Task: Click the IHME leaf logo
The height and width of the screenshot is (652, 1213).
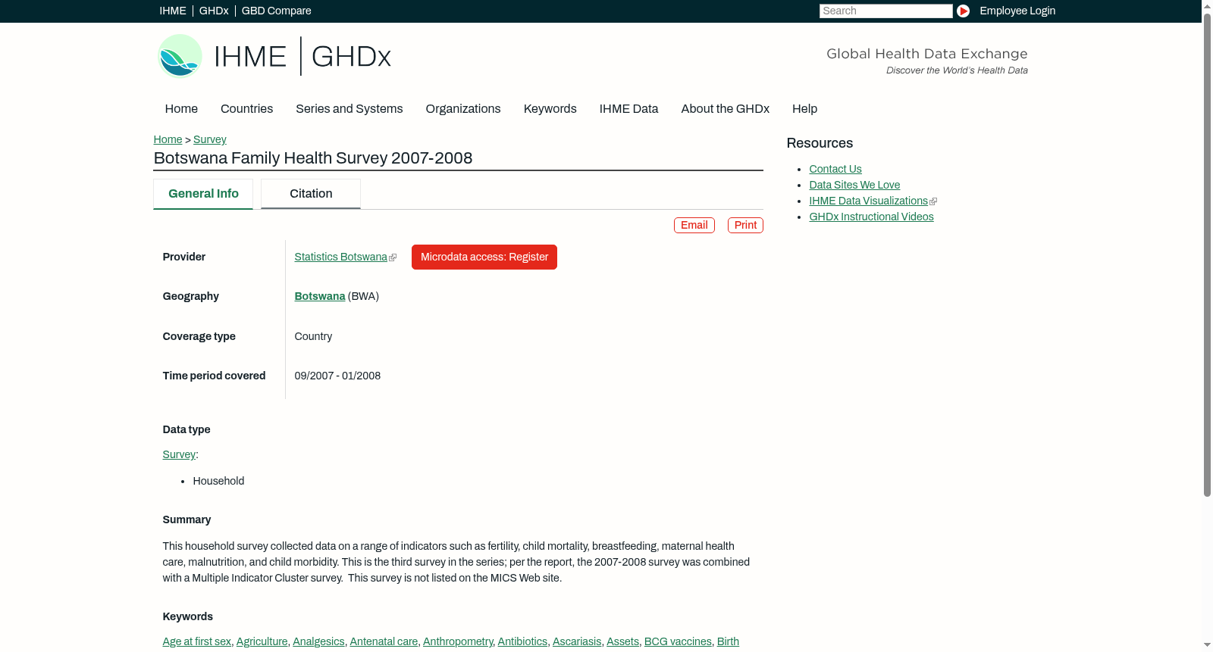Action: [x=180, y=56]
